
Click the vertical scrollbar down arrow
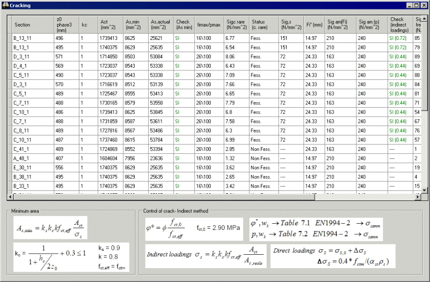point(424,190)
